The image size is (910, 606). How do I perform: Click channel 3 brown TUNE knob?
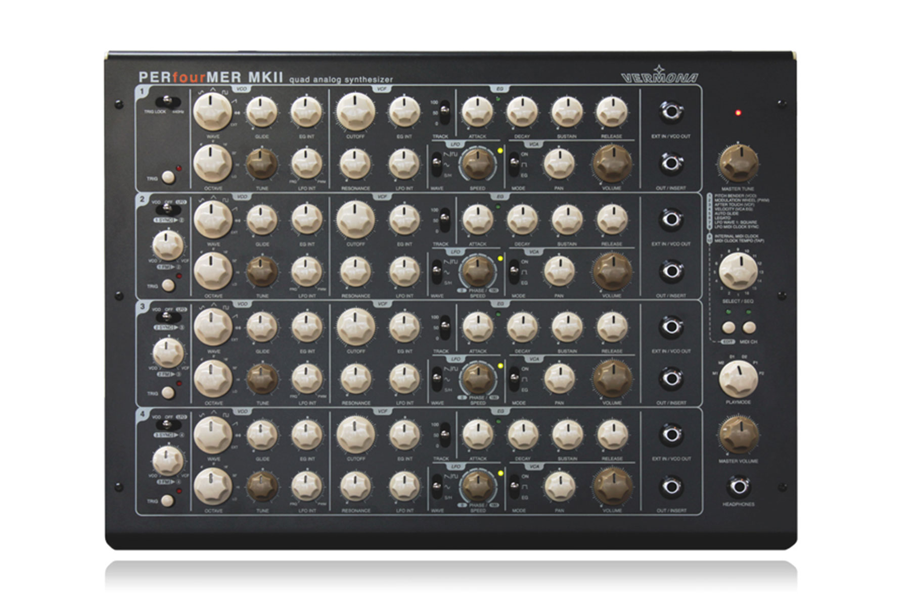(x=262, y=379)
